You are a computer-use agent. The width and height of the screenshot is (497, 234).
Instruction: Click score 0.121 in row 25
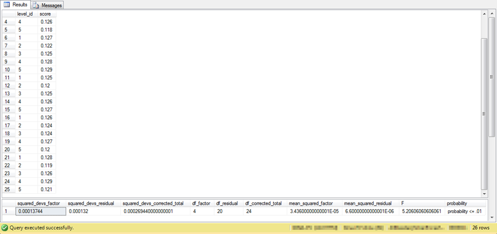click(47, 189)
